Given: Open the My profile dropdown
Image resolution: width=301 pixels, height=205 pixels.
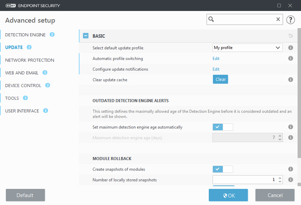Looking at the screenshot, I should [248, 48].
